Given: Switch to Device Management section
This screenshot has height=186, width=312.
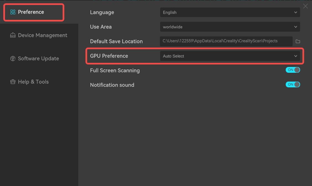Looking at the screenshot, I should (39, 35).
